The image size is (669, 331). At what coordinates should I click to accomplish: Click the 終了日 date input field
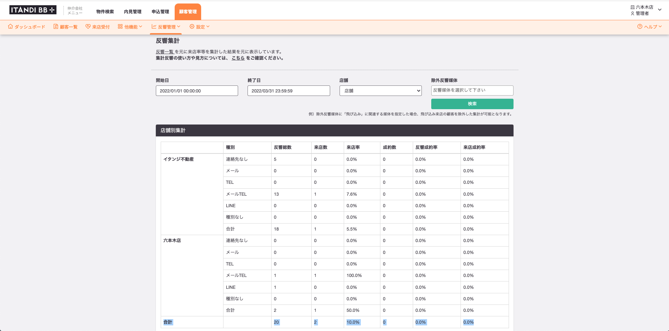point(289,91)
